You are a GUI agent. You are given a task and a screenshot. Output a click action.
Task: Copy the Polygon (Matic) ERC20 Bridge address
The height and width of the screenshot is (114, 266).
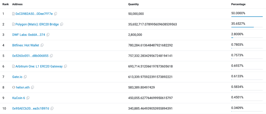(x=62, y=24)
